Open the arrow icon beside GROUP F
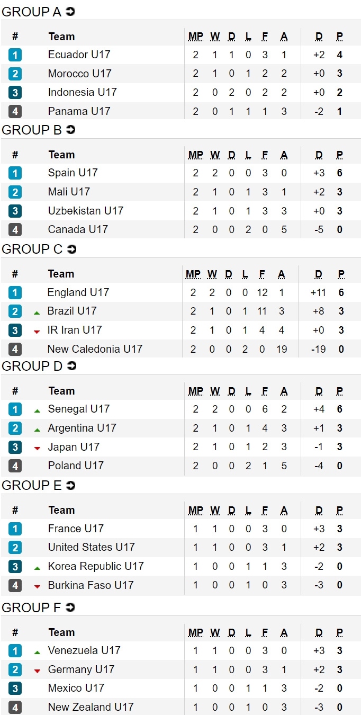361x715 pixels. click(70, 607)
